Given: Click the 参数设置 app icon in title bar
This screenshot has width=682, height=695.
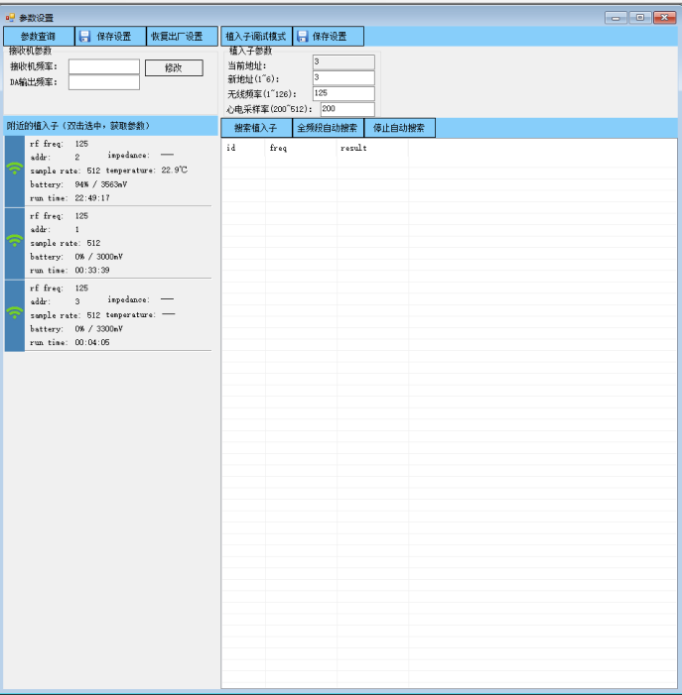Looking at the screenshot, I should point(10,18).
